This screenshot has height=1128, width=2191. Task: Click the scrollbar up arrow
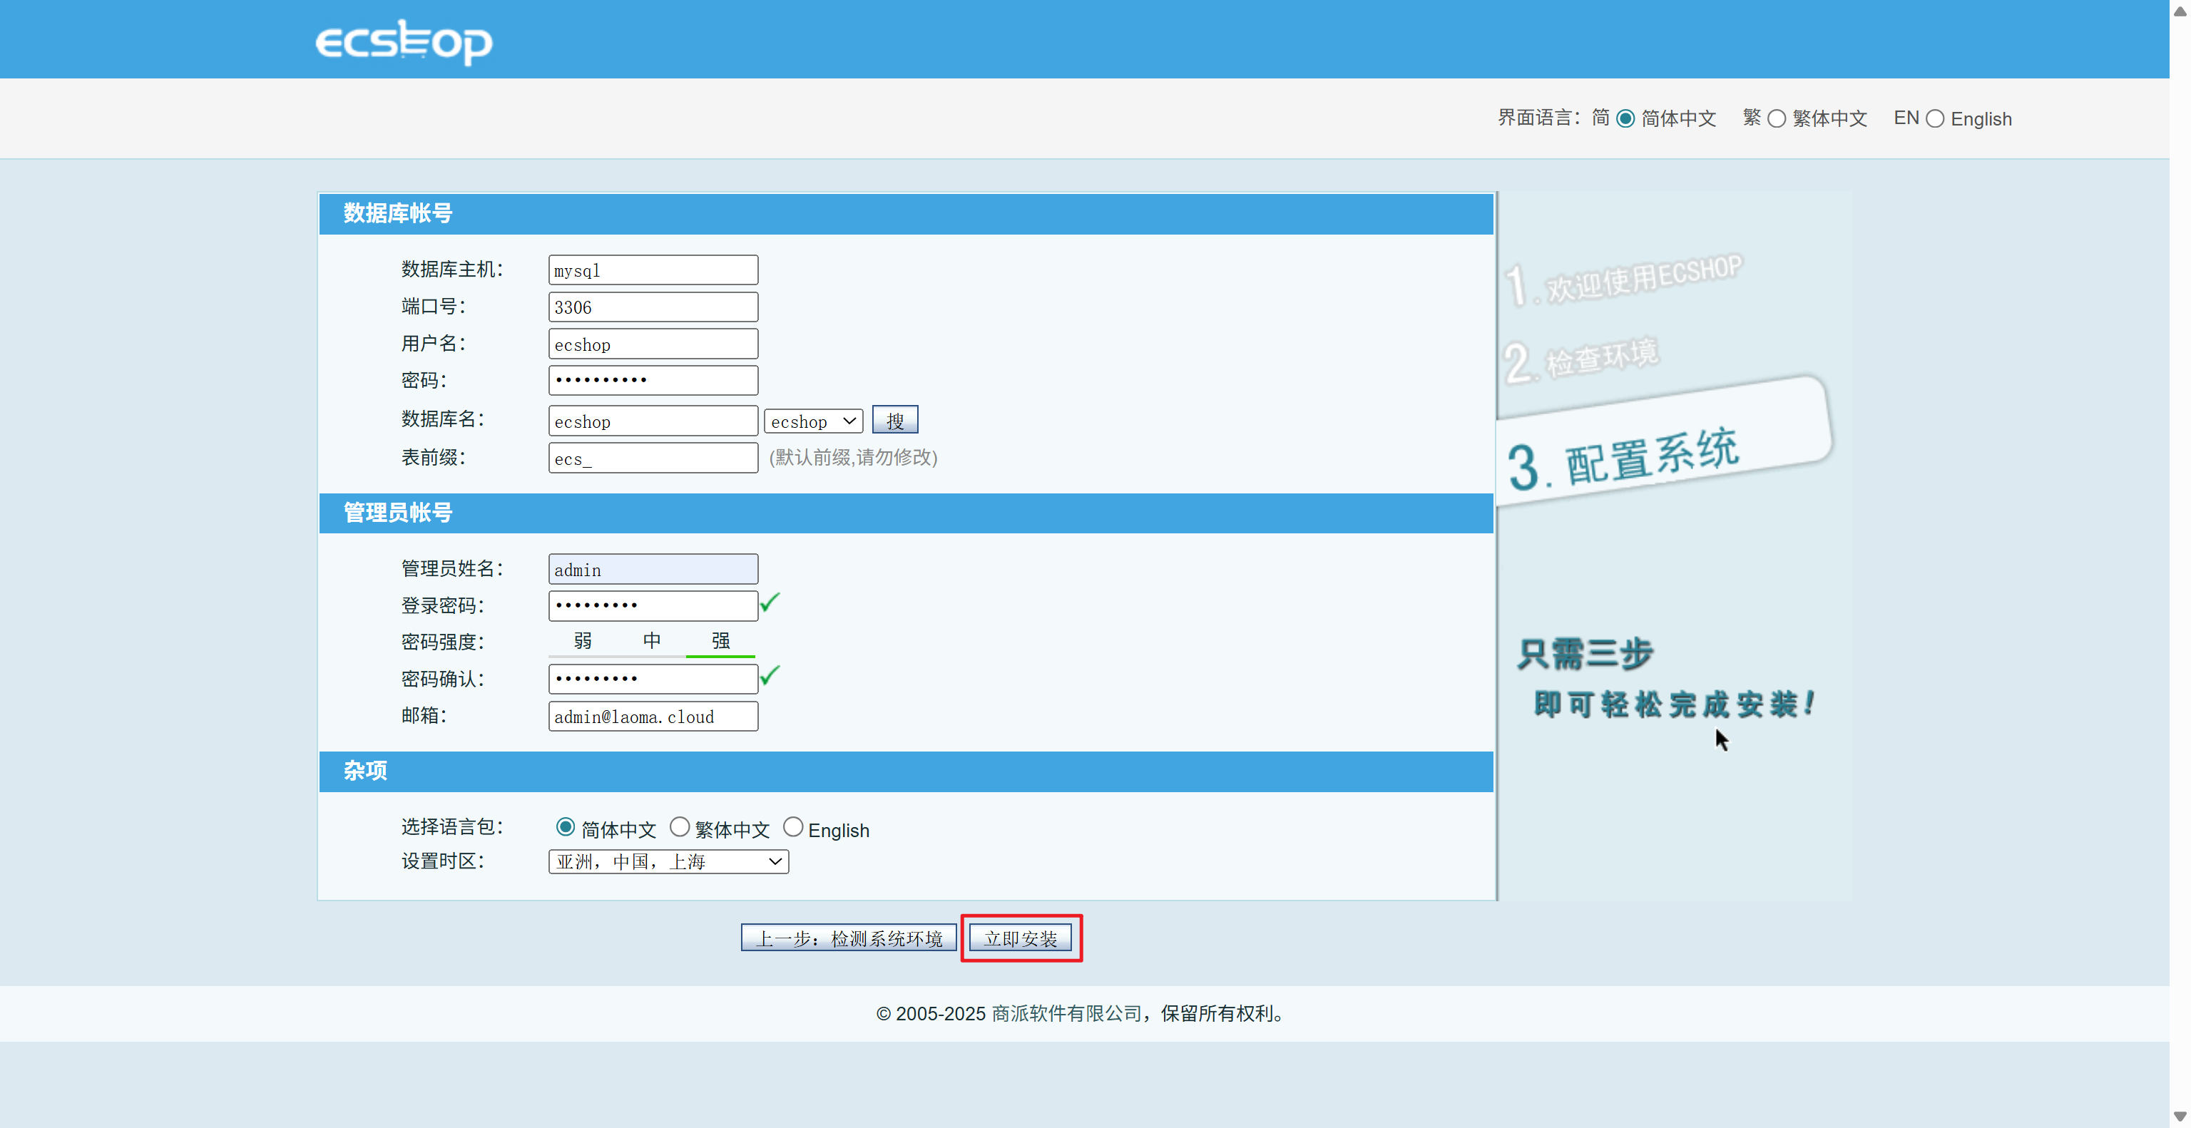click(2180, 11)
